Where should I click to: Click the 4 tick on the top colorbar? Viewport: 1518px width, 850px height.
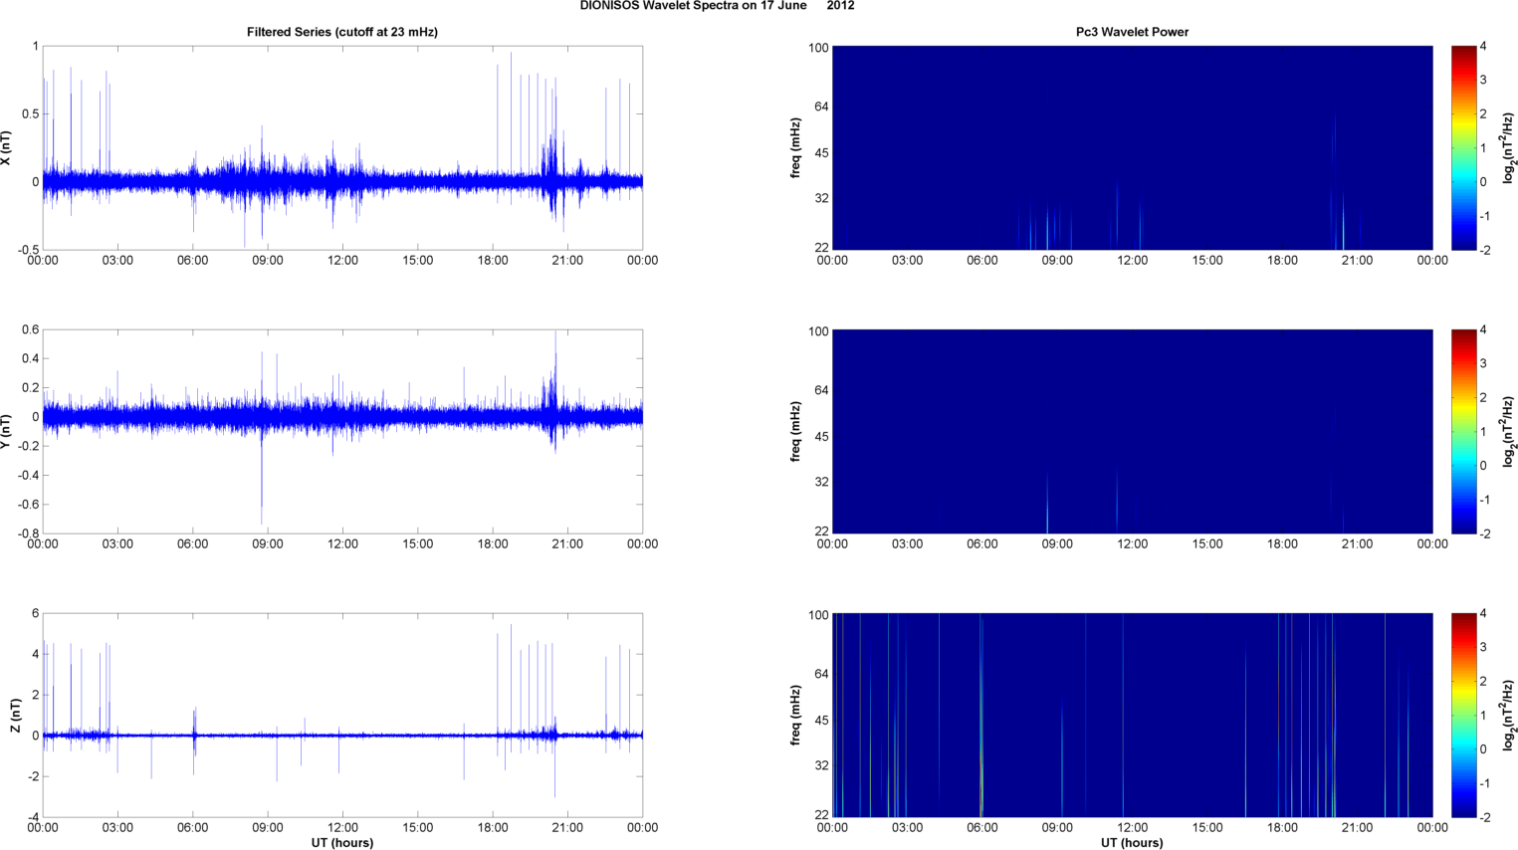(x=1483, y=47)
